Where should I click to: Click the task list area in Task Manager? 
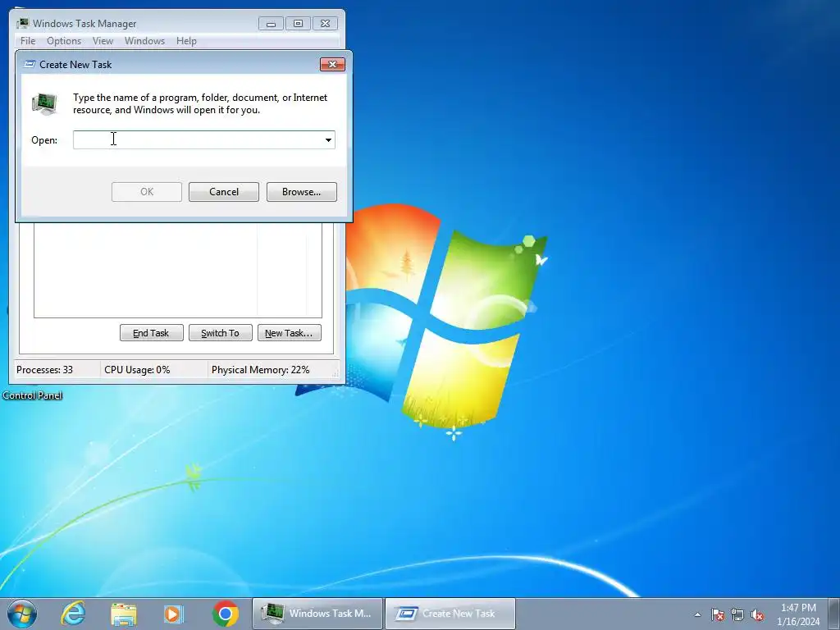[x=178, y=270]
